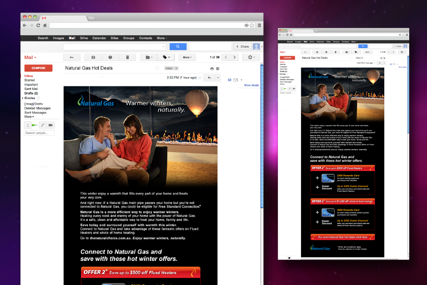Click back-to-inbox arrow in large window's mail toolbar
This screenshot has height=285, width=427.
pos(72,57)
